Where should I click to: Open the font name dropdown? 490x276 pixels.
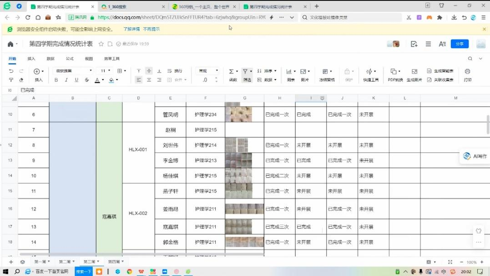(74, 71)
